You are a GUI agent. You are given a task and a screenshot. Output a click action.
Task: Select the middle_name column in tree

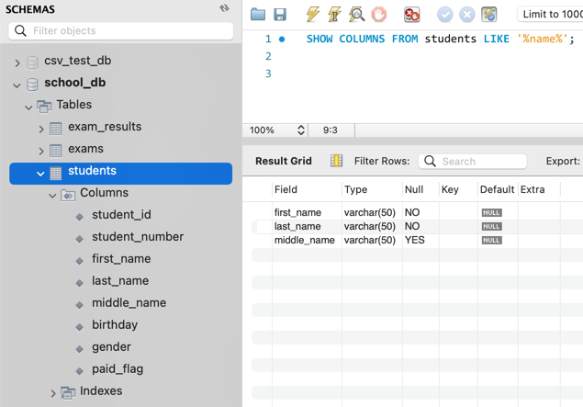129,303
